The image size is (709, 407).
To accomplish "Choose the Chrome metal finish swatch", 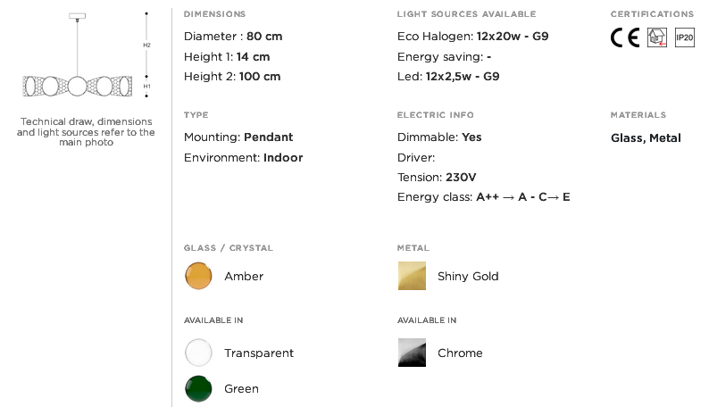I will click(412, 353).
